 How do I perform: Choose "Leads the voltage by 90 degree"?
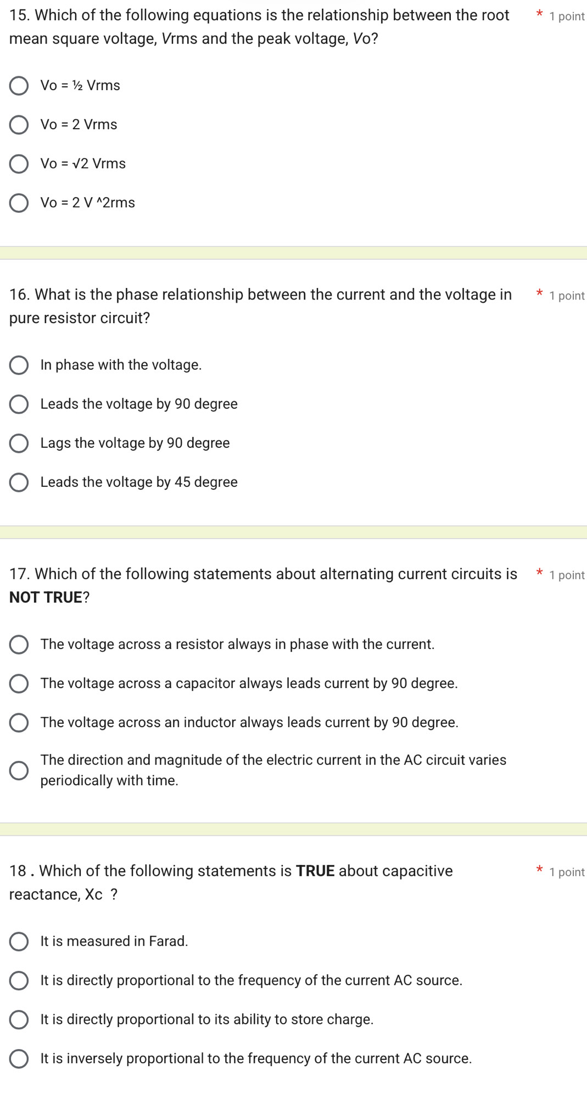click(19, 404)
